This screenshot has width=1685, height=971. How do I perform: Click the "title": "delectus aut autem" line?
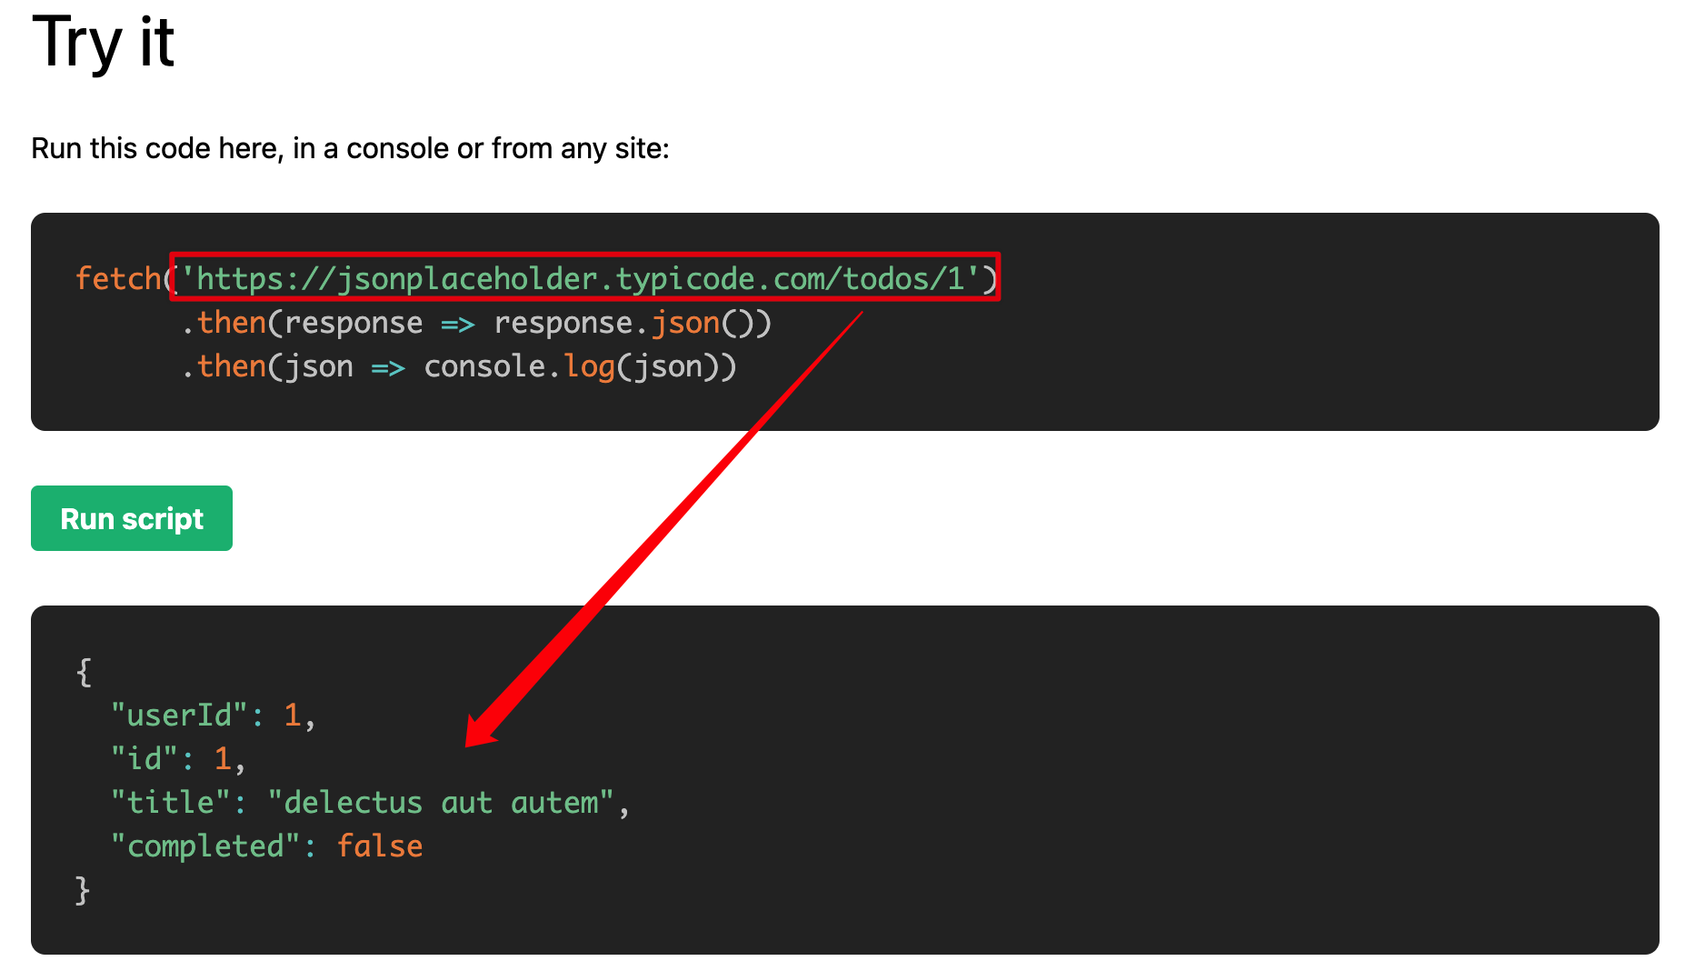tap(370, 803)
